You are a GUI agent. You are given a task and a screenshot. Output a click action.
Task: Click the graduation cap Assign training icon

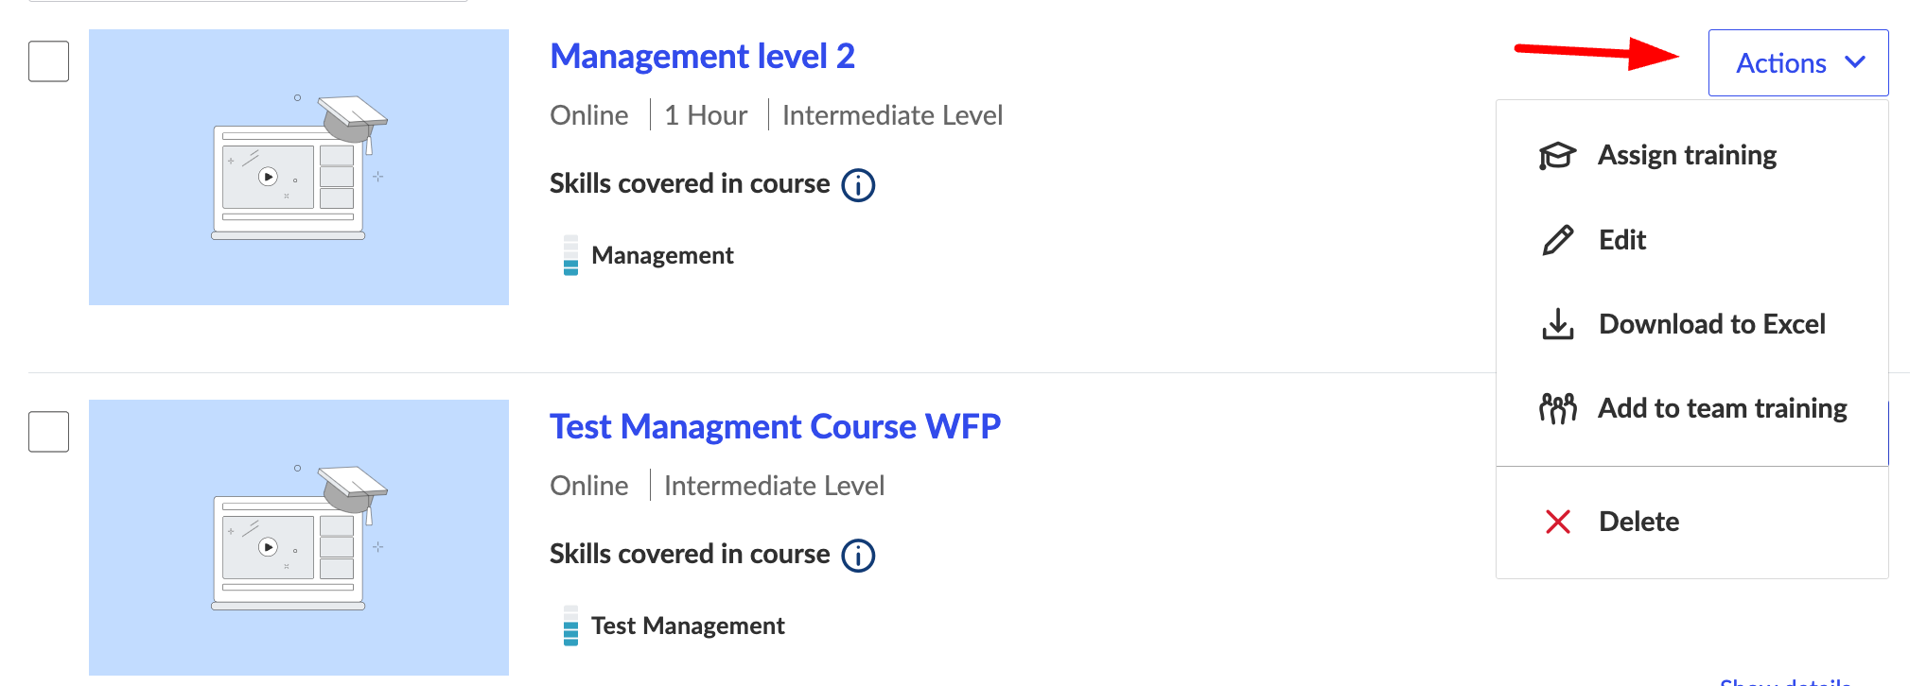click(x=1557, y=155)
